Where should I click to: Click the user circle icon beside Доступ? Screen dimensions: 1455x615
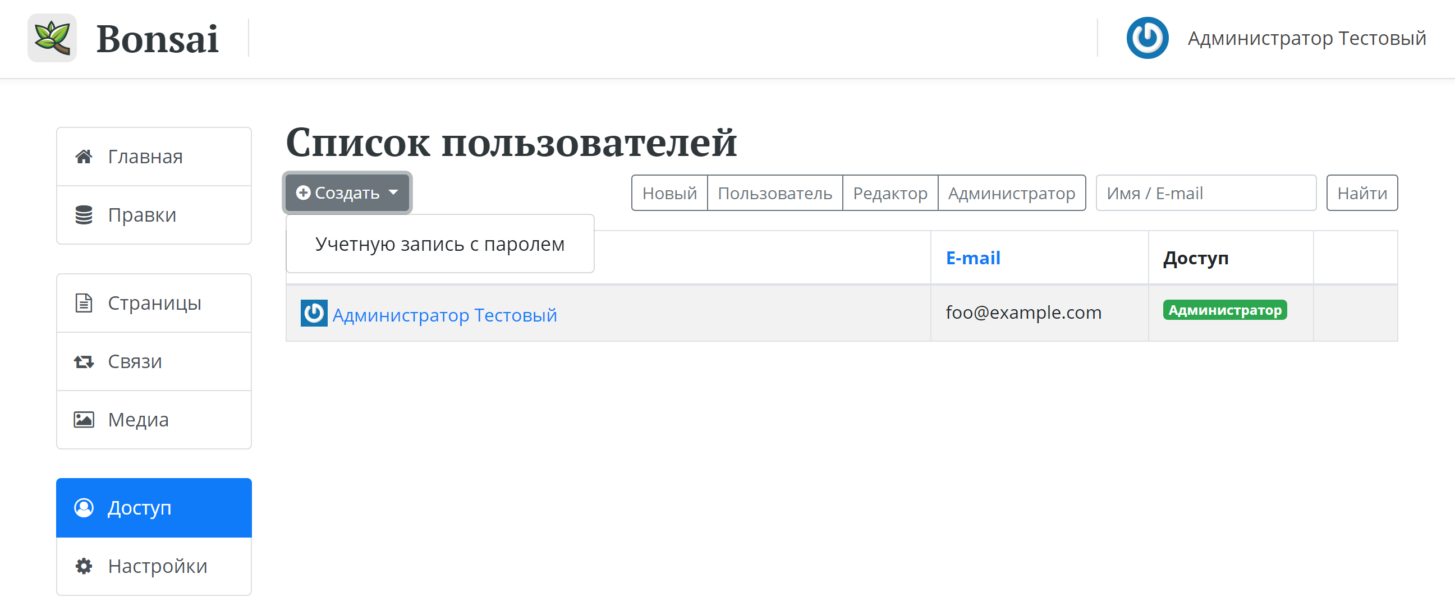pyautogui.click(x=84, y=508)
